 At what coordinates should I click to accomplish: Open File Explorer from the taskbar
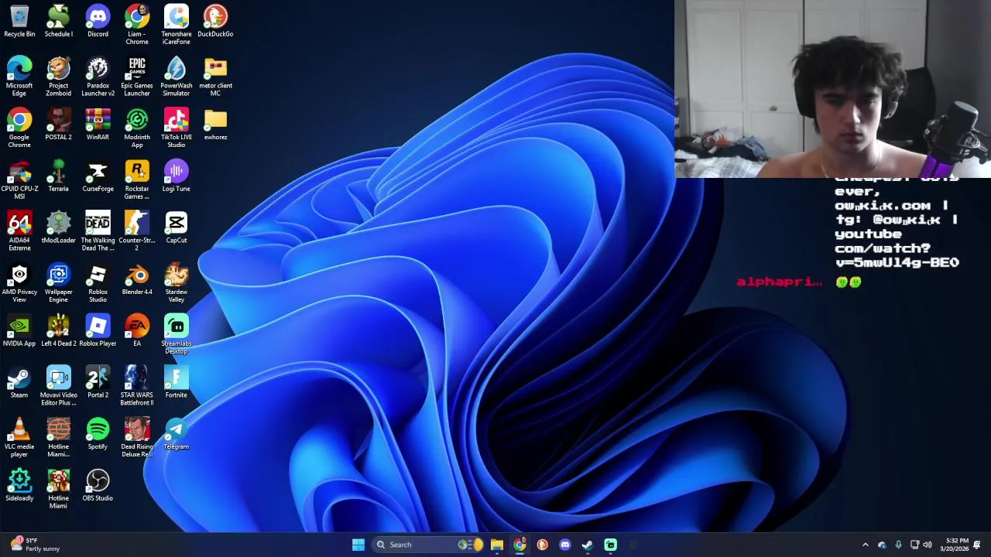[497, 545]
